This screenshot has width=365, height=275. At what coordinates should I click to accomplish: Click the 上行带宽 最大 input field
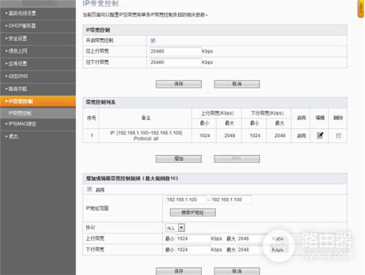point(254,238)
